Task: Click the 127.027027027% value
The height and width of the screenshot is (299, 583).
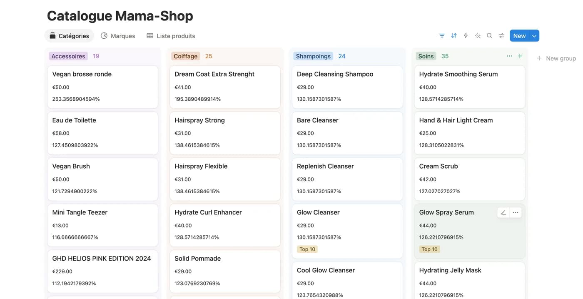Action: [440, 192]
